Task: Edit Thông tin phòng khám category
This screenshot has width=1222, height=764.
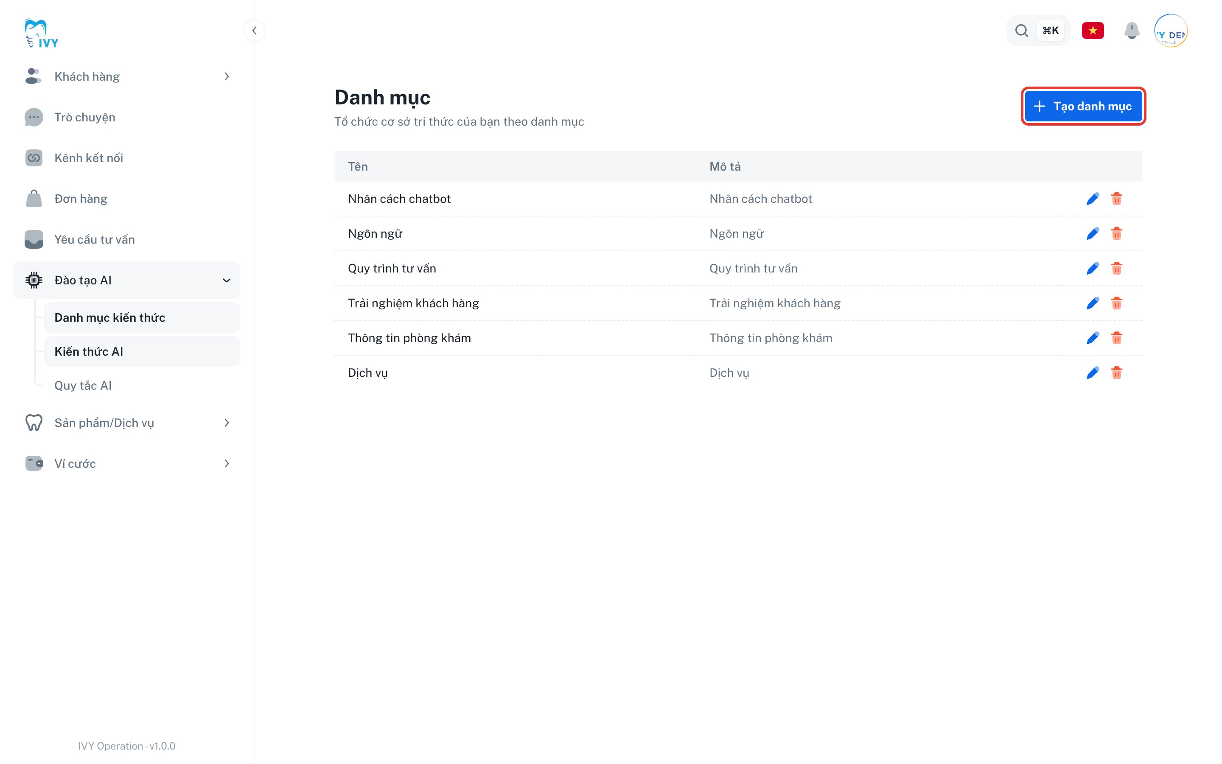Action: (x=1092, y=338)
